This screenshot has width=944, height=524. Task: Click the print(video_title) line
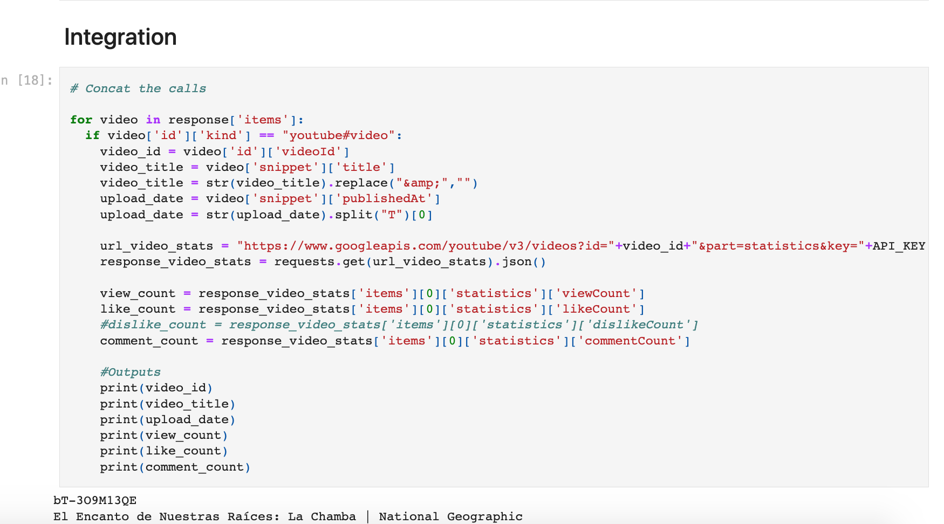(168, 404)
